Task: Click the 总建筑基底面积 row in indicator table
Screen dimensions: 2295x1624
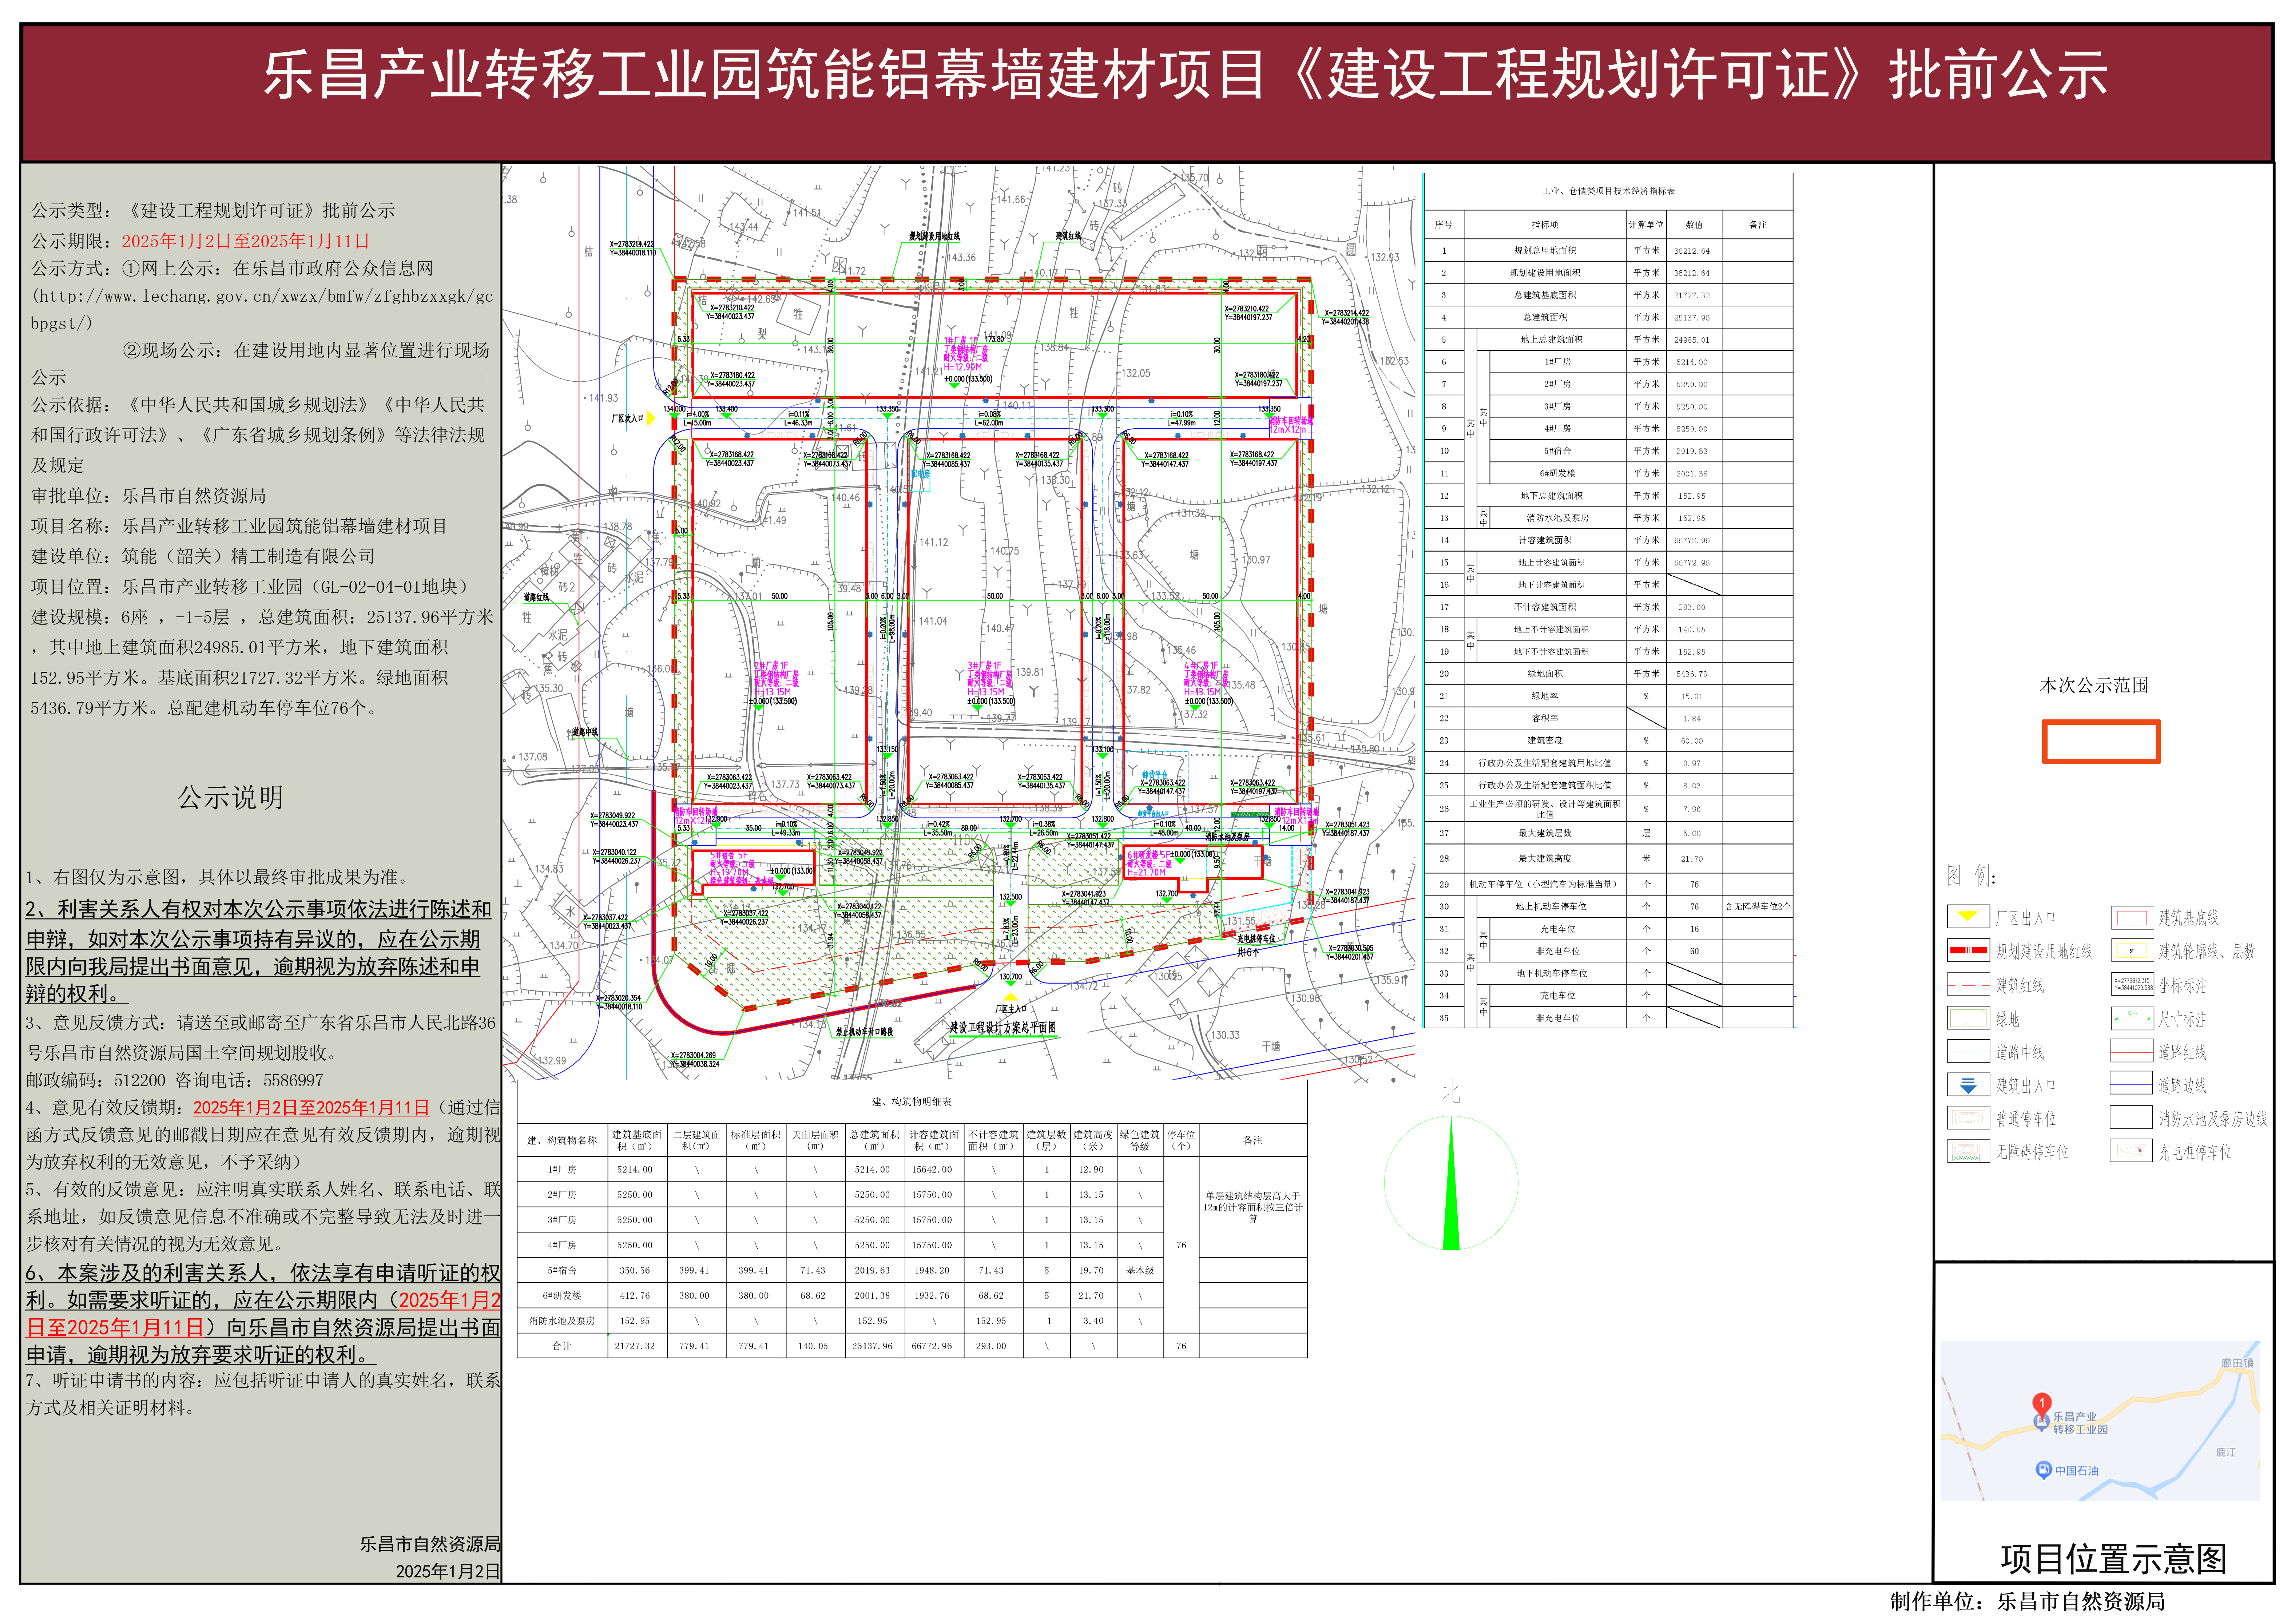Action: [1608, 295]
